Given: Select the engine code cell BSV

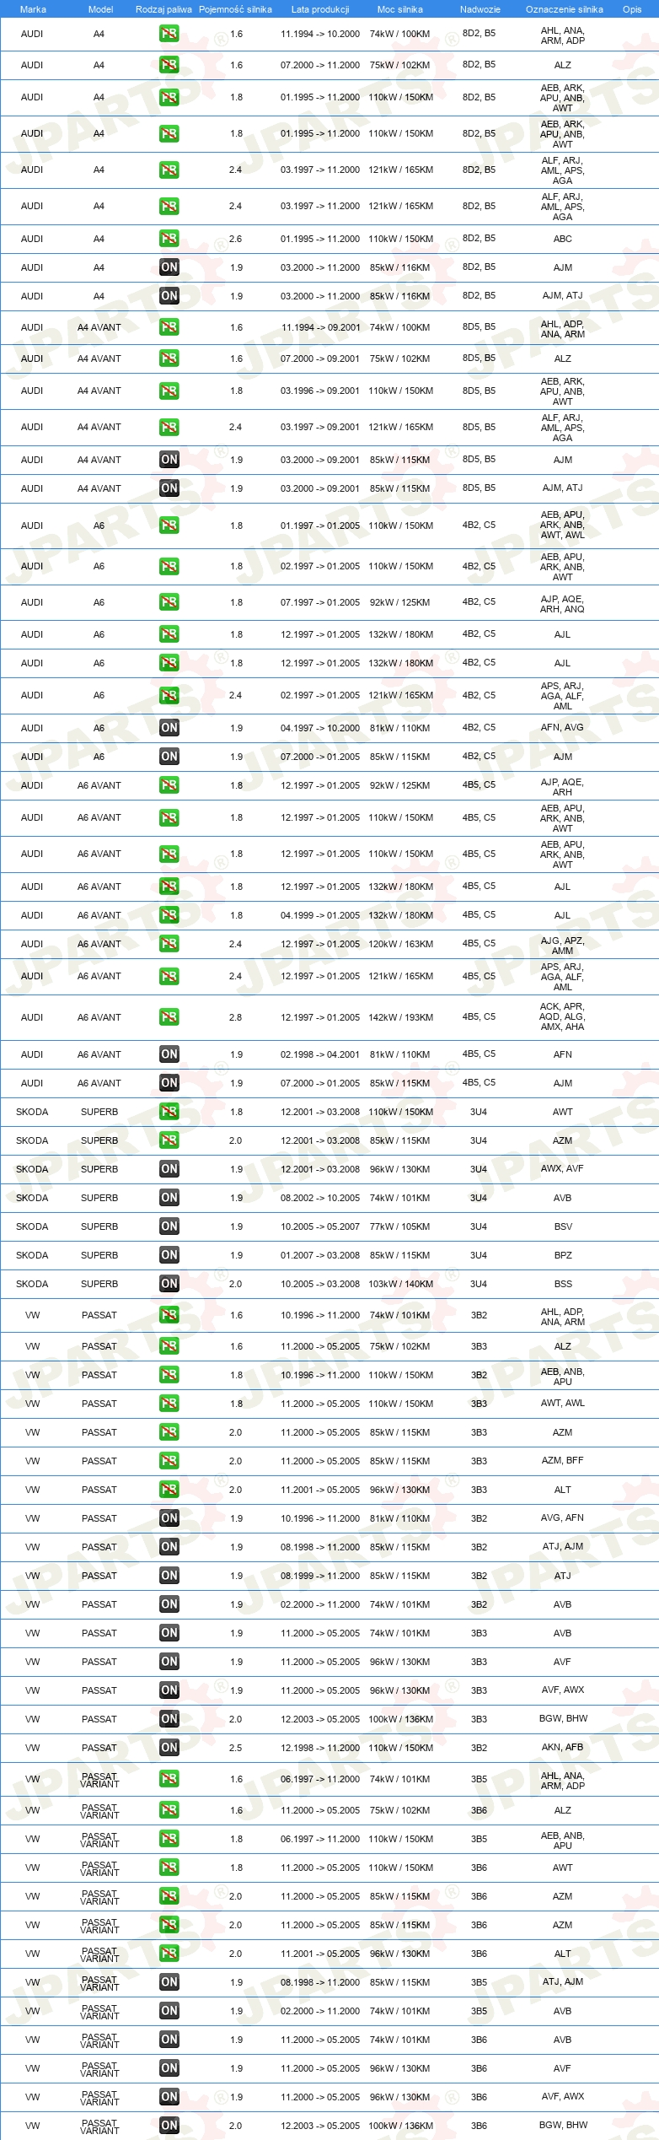Looking at the screenshot, I should click(563, 1226).
